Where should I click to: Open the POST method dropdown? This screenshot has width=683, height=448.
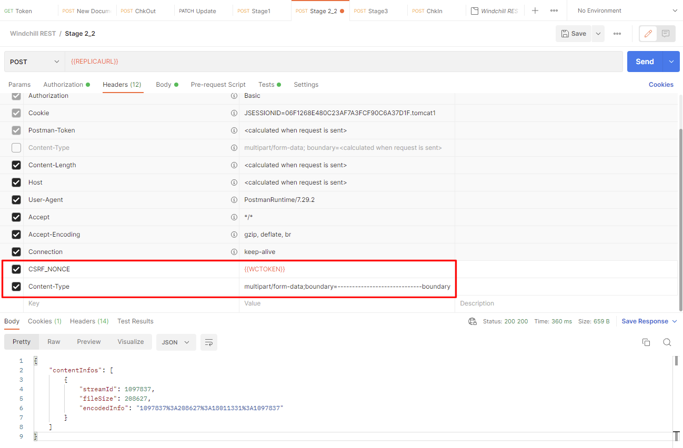[x=35, y=62]
